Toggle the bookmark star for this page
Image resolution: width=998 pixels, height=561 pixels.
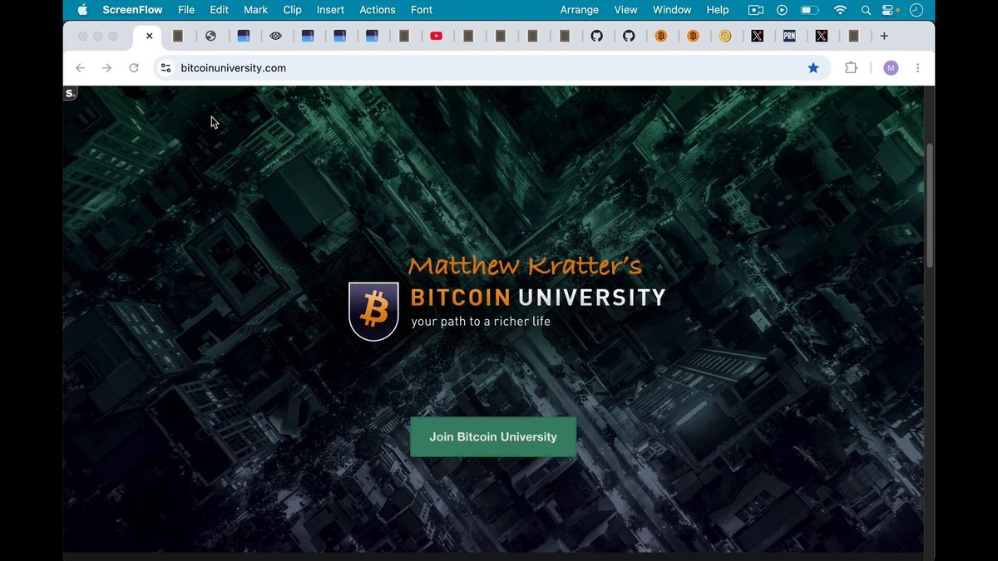click(x=813, y=68)
